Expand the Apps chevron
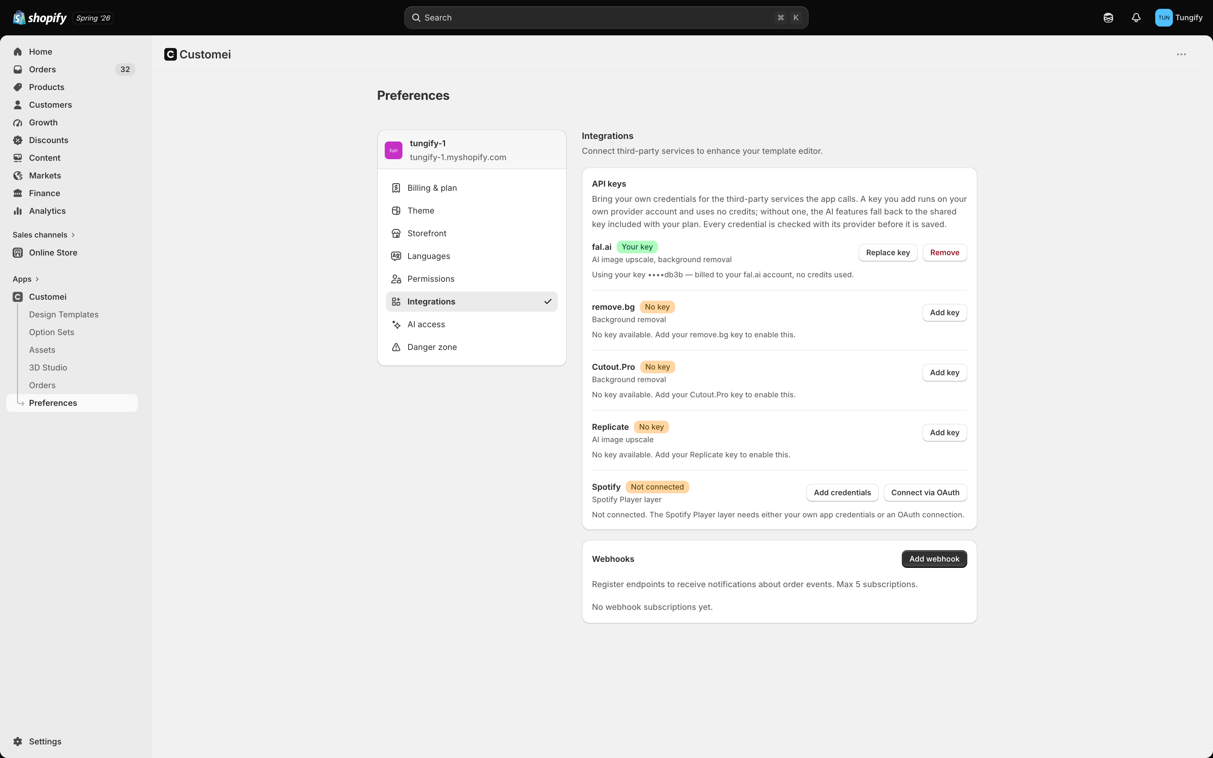This screenshot has width=1213, height=758. 37,279
